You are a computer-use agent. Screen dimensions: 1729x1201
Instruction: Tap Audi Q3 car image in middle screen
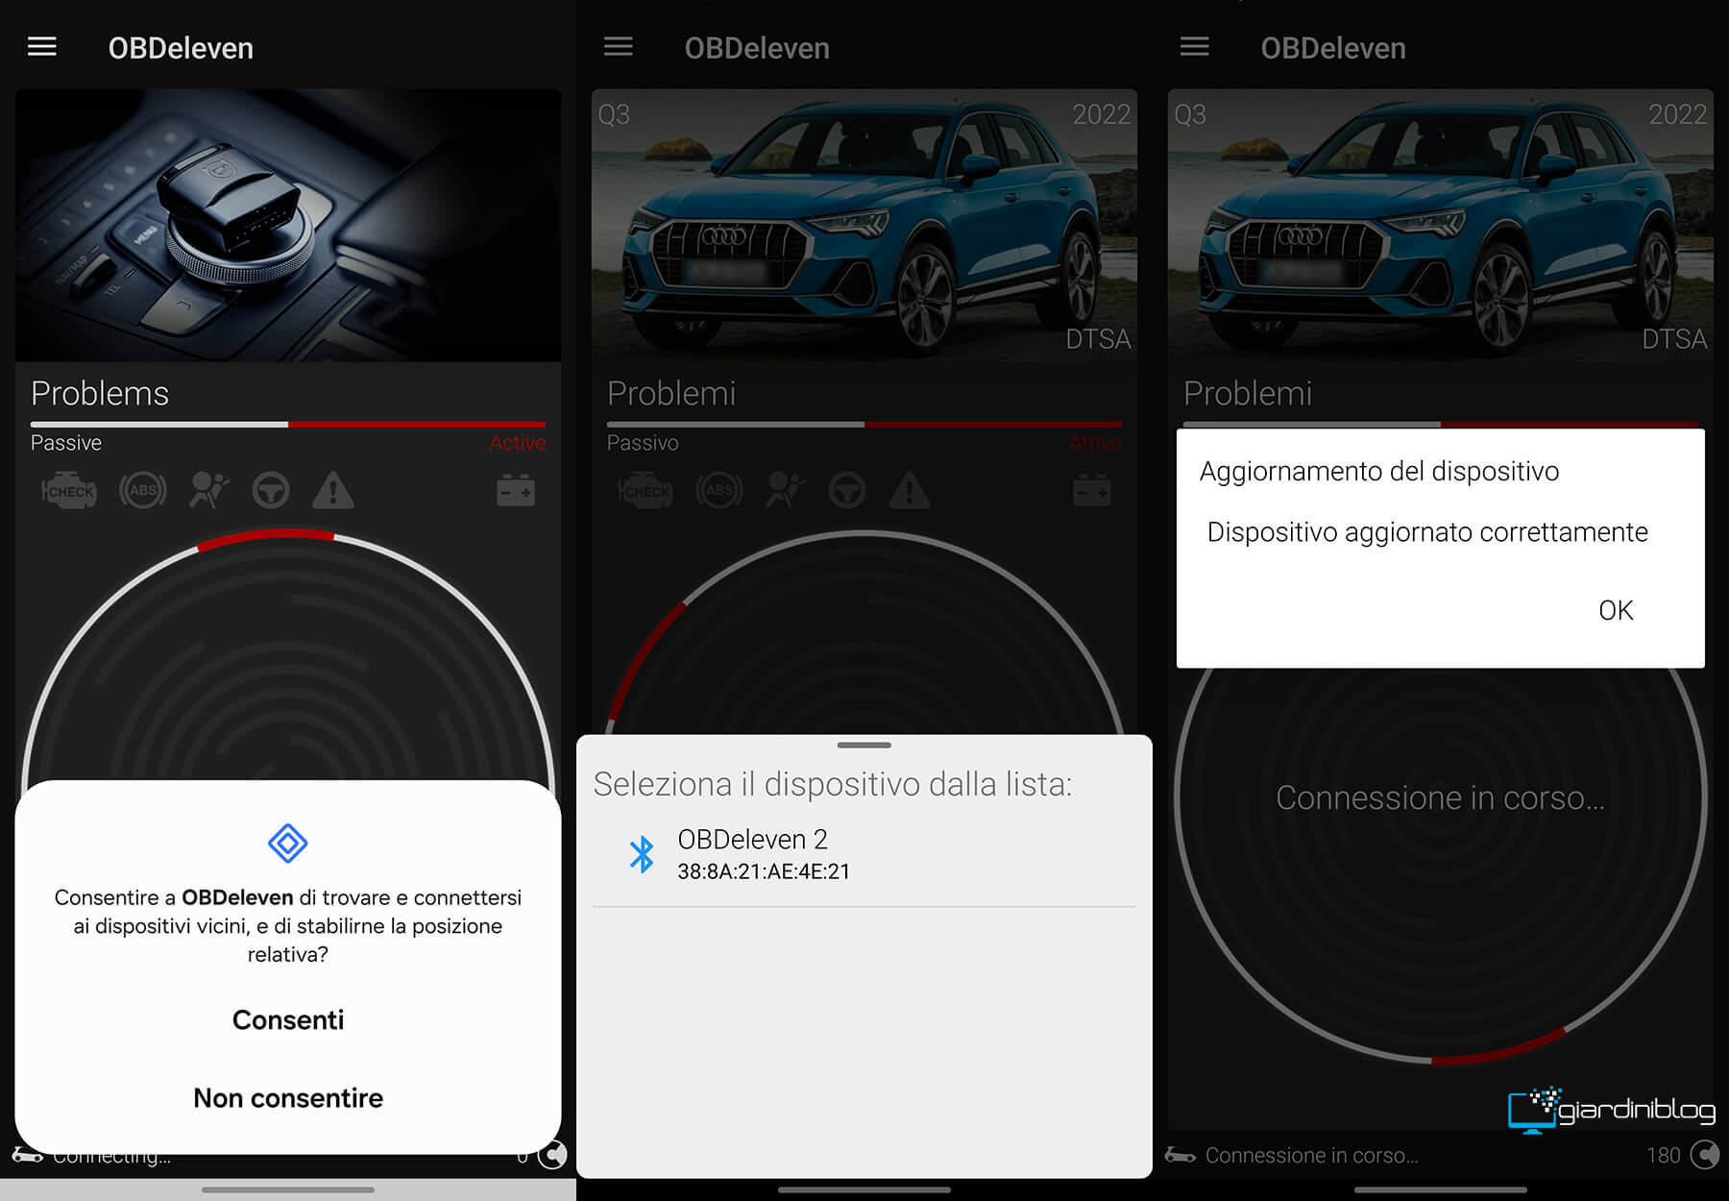[x=864, y=226]
